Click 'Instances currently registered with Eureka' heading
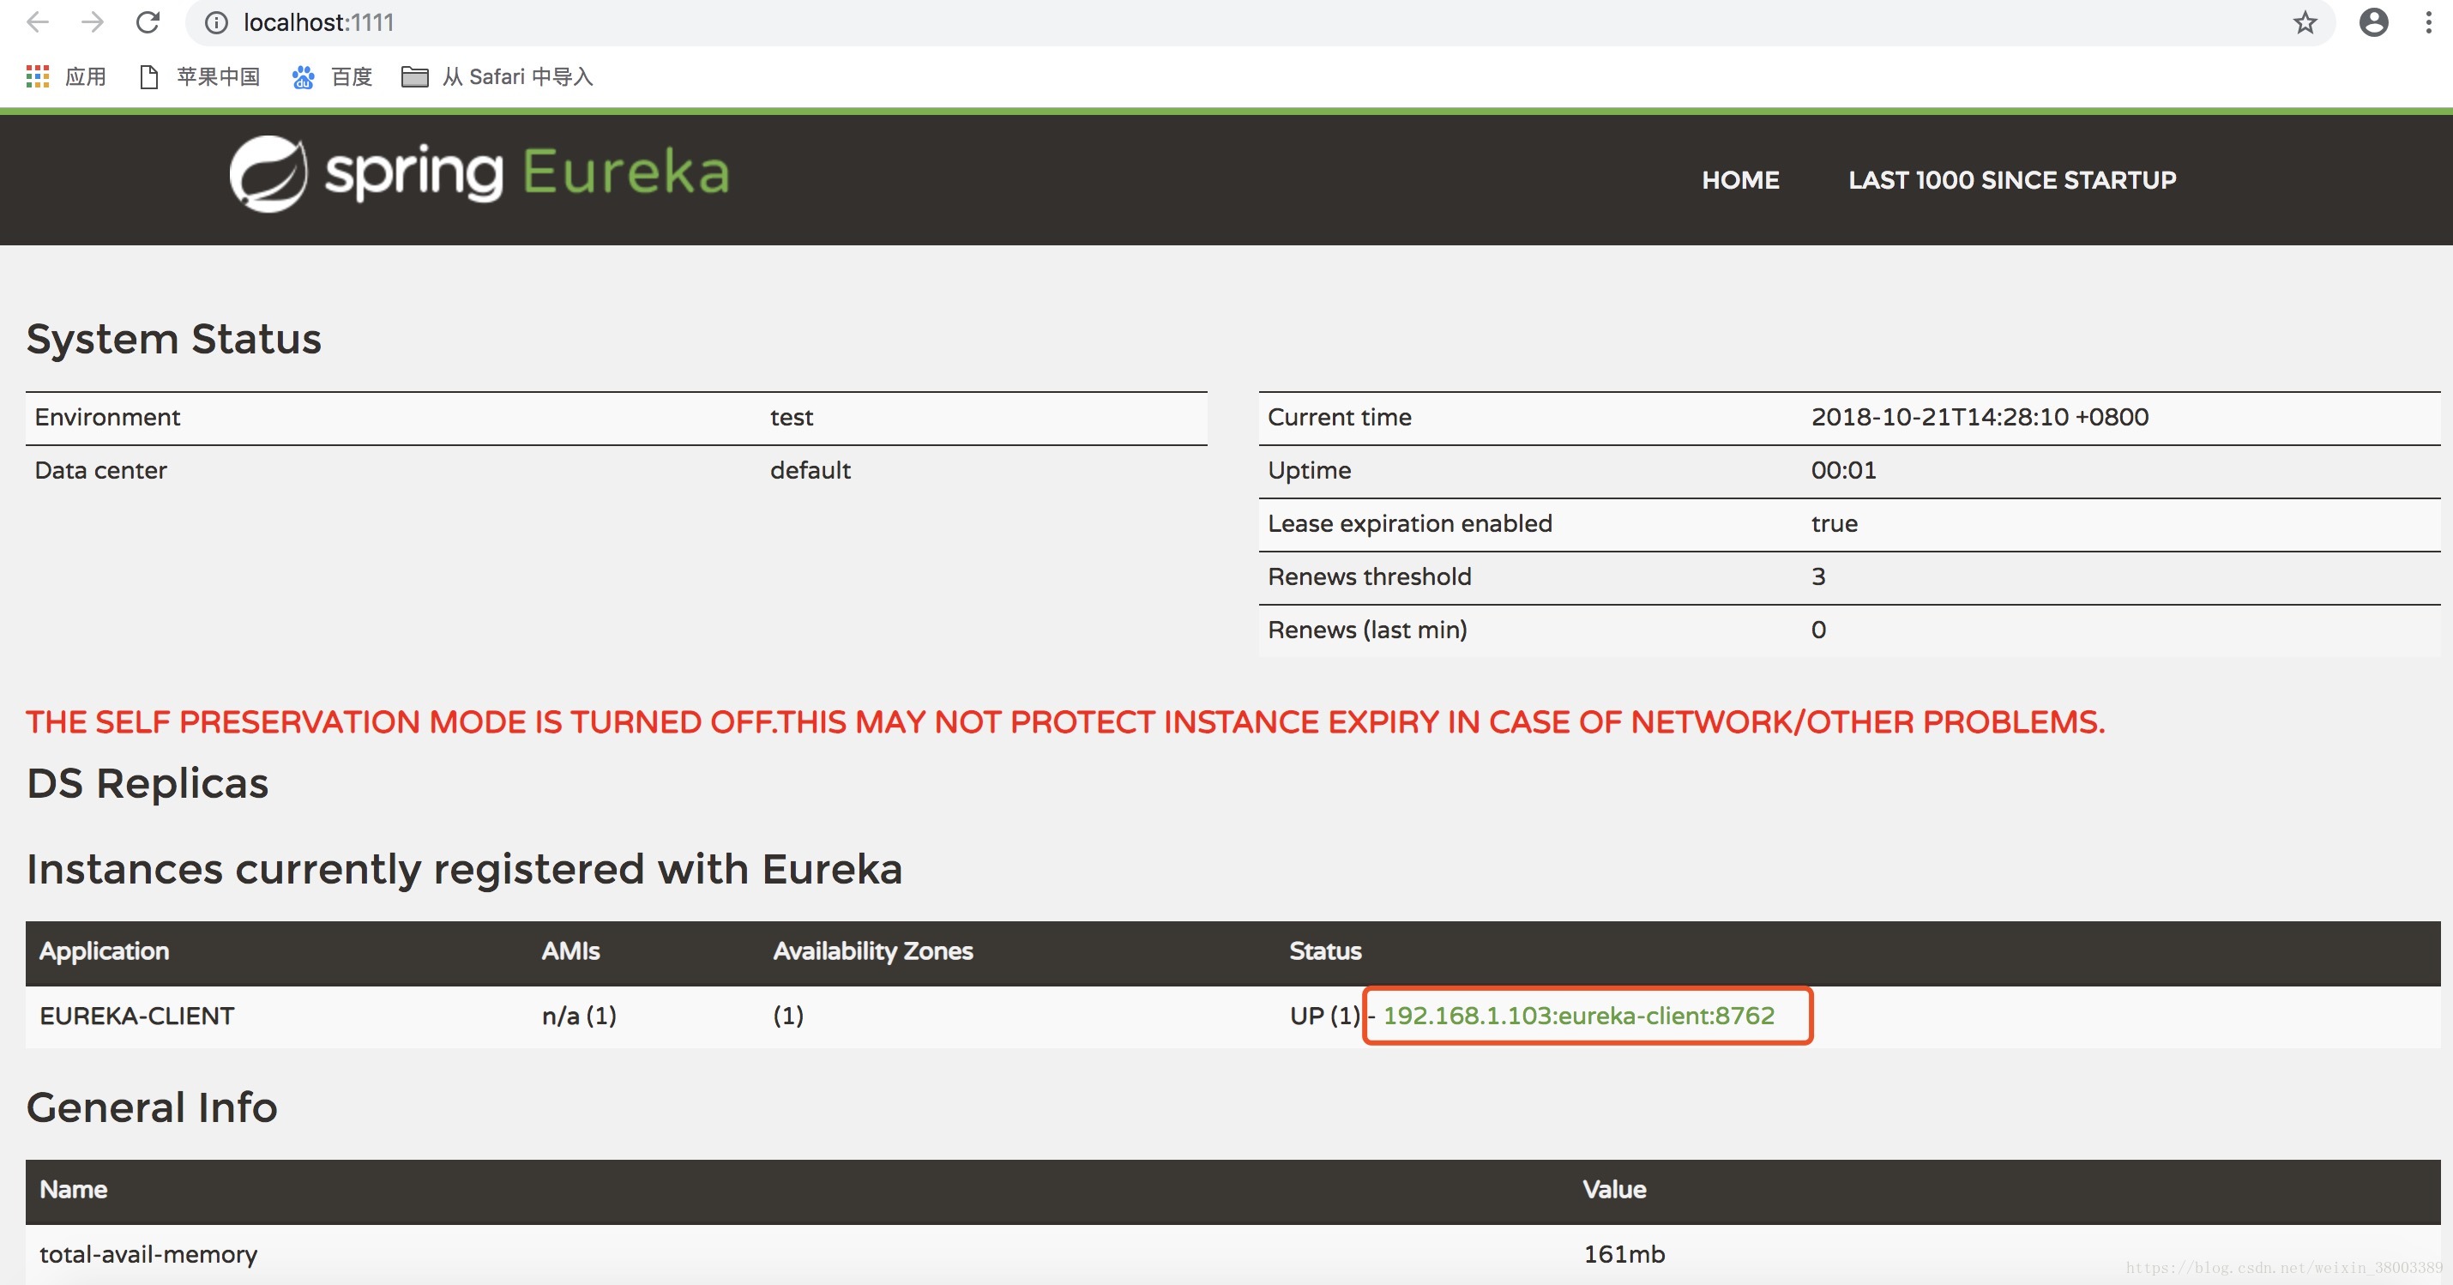This screenshot has width=2453, height=1285. 464,869
